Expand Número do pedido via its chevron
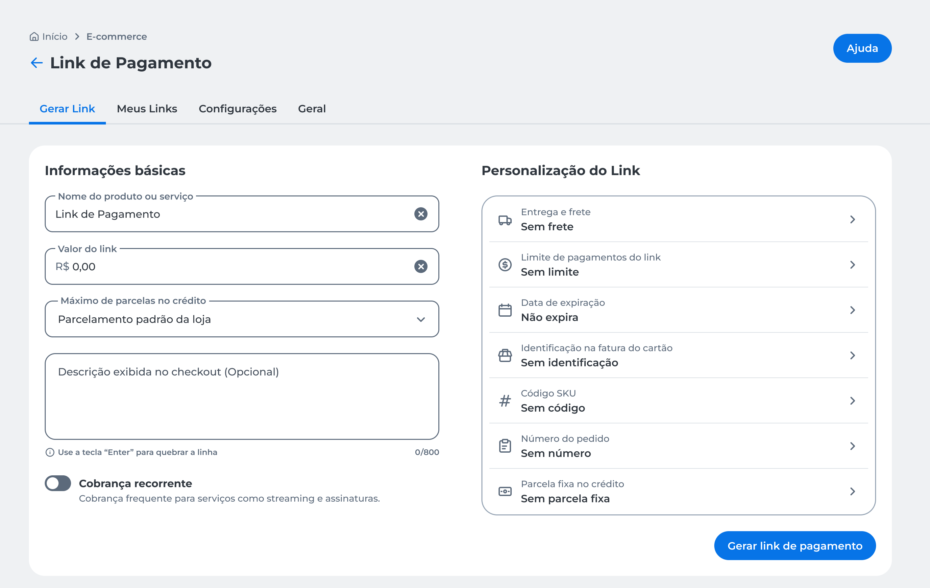This screenshot has height=588, width=930. pyautogui.click(x=852, y=446)
